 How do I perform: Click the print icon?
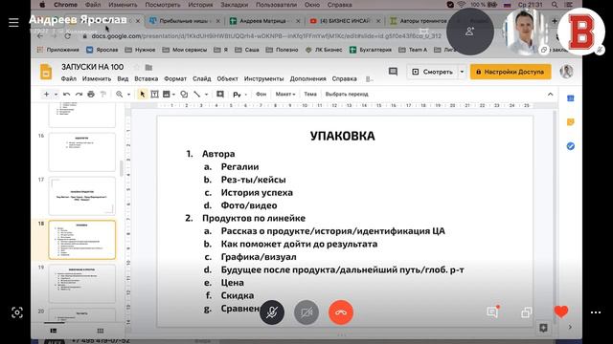click(91, 95)
